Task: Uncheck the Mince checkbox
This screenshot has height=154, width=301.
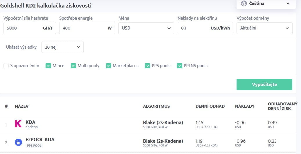Action: click(x=48, y=66)
